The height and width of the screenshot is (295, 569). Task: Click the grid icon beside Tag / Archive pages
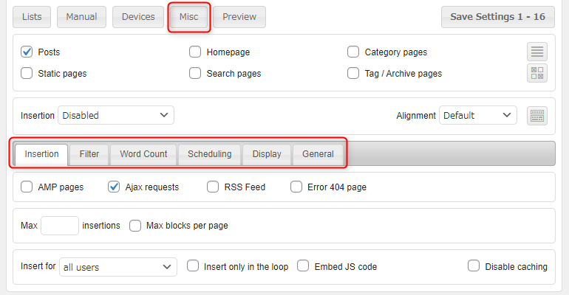click(x=537, y=73)
